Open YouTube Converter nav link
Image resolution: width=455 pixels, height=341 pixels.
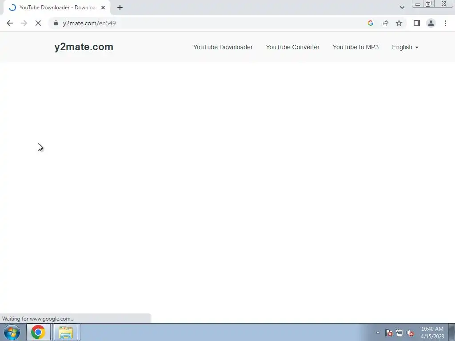pos(292,47)
